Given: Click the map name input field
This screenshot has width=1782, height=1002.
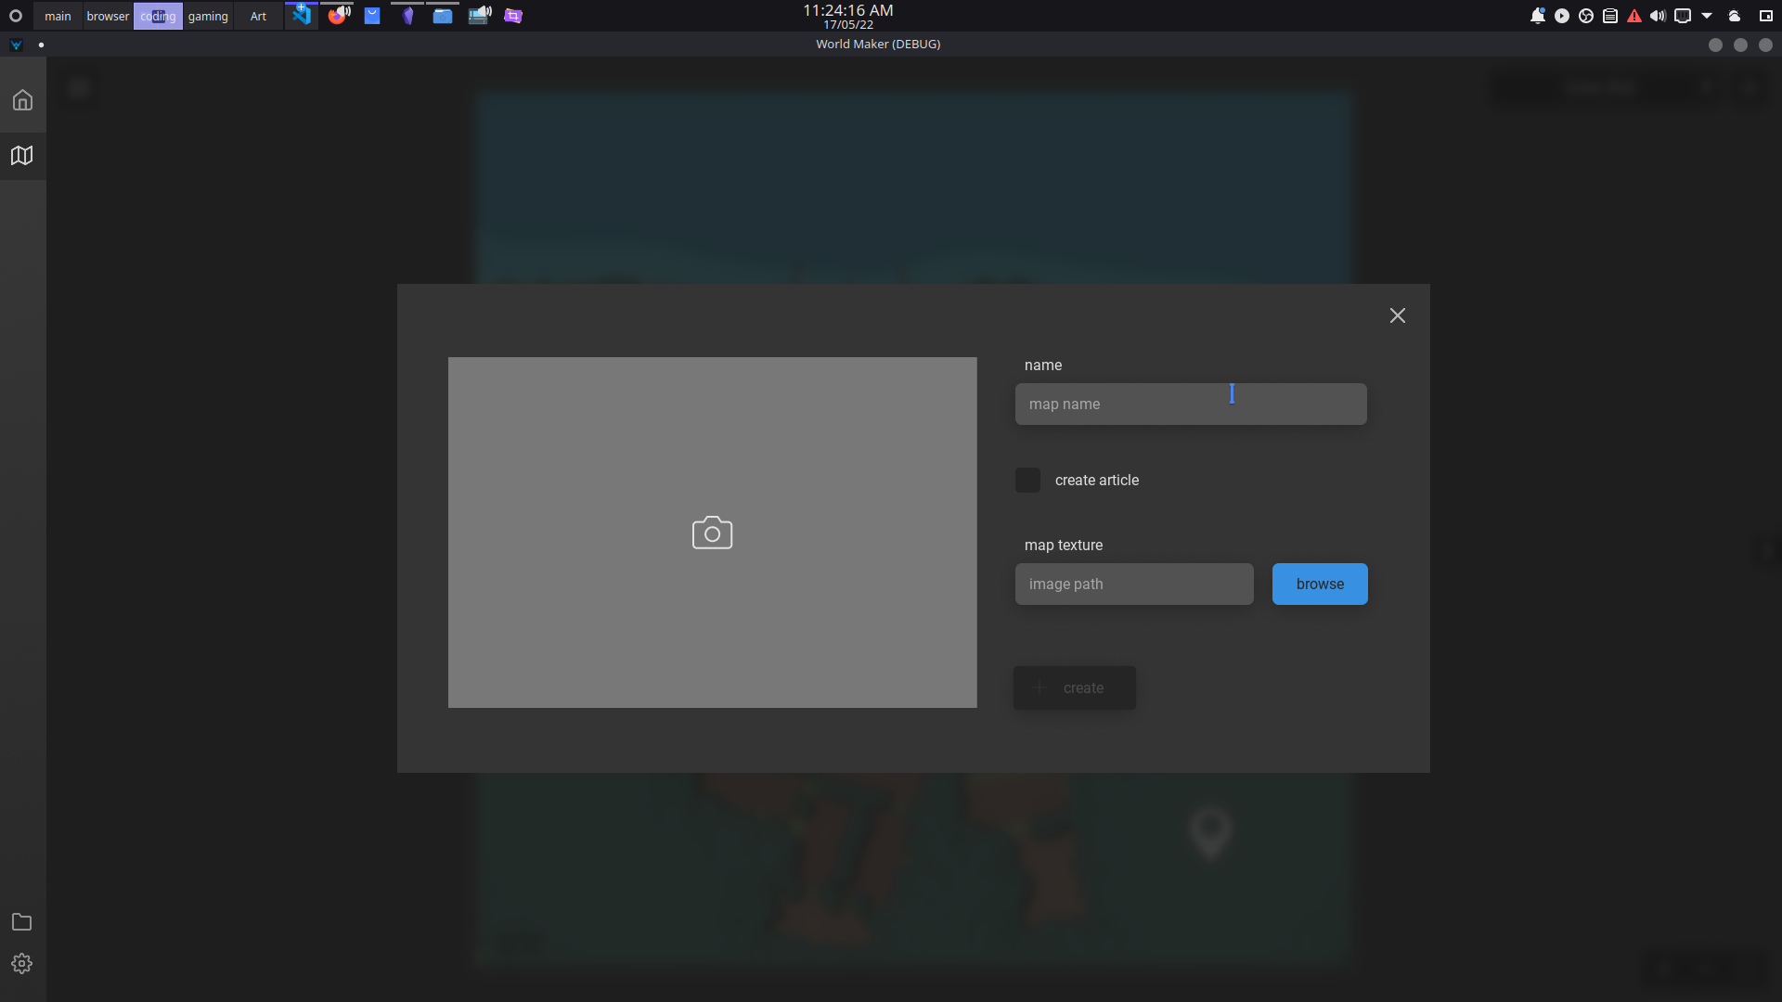Looking at the screenshot, I should coord(1191,404).
